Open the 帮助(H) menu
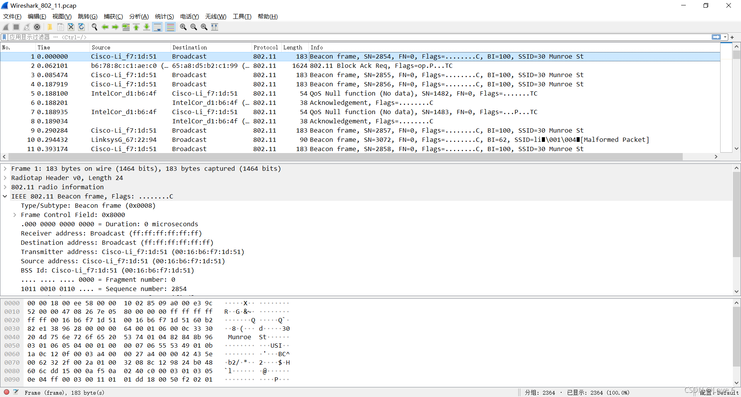Image resolution: width=741 pixels, height=397 pixels. point(268,16)
